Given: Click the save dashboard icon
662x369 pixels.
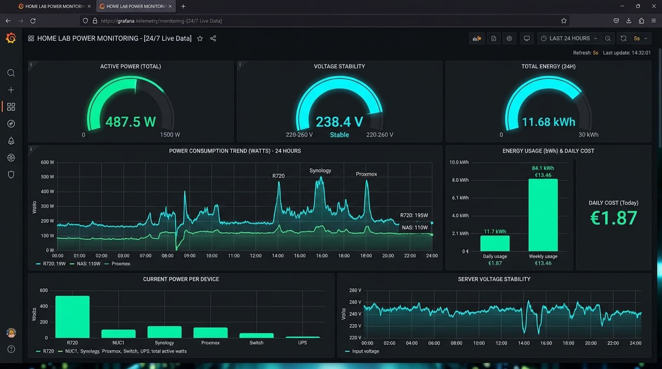Looking at the screenshot, I should [494, 38].
